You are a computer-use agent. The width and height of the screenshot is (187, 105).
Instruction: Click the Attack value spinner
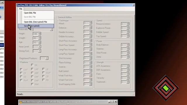91,23
